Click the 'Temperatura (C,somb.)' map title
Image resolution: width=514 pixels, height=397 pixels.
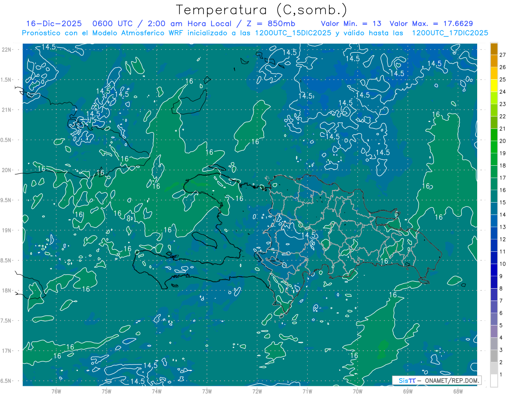click(262, 10)
